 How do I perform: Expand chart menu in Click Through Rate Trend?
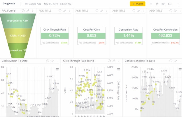(119, 69)
